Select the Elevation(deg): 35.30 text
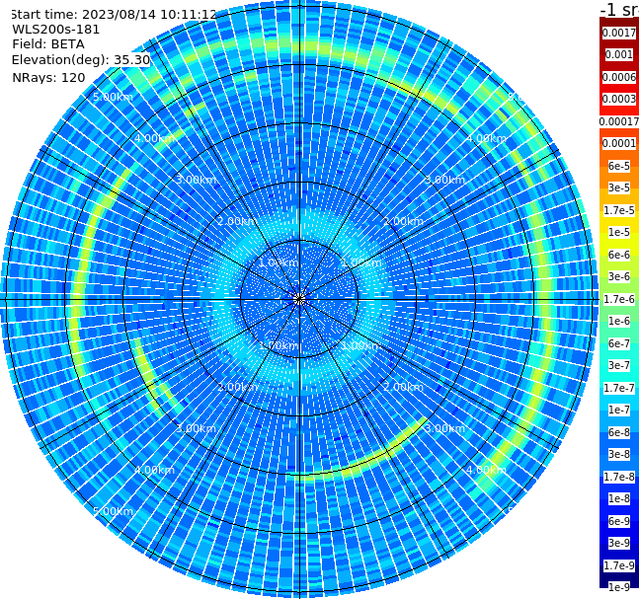The image size is (639, 599). coord(81,60)
